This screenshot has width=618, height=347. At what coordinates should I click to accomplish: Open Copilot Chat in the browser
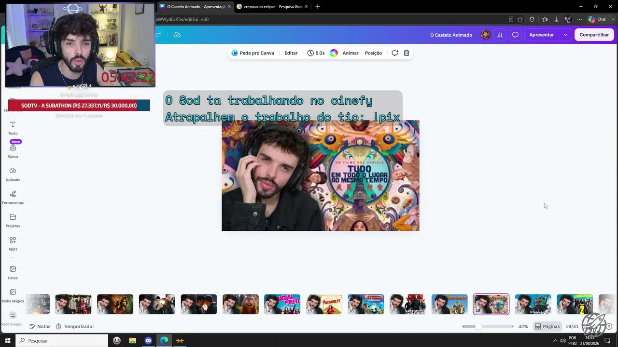[597, 19]
